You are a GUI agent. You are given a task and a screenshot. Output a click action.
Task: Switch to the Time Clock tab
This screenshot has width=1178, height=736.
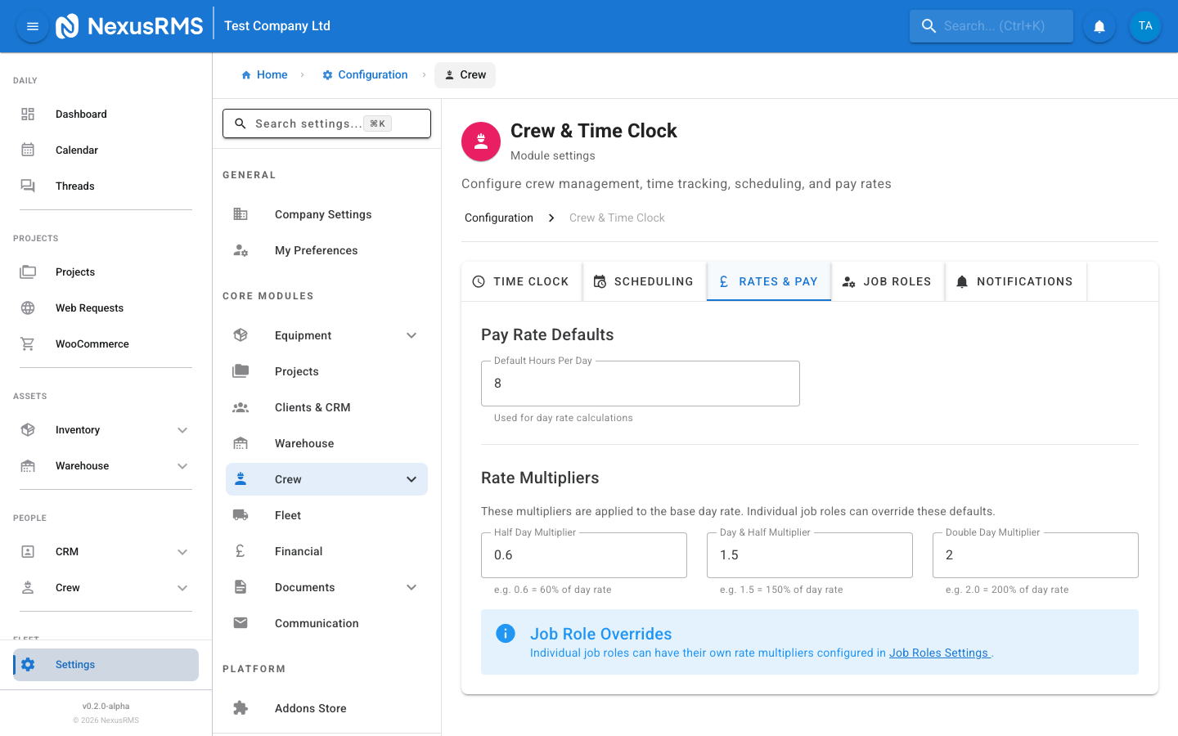(521, 280)
